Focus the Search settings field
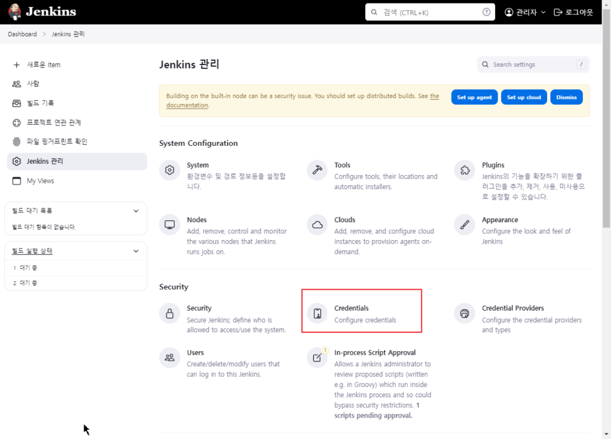This screenshot has height=439, width=611. 533,65
